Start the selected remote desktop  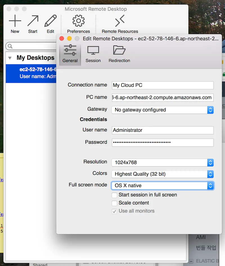33,24
